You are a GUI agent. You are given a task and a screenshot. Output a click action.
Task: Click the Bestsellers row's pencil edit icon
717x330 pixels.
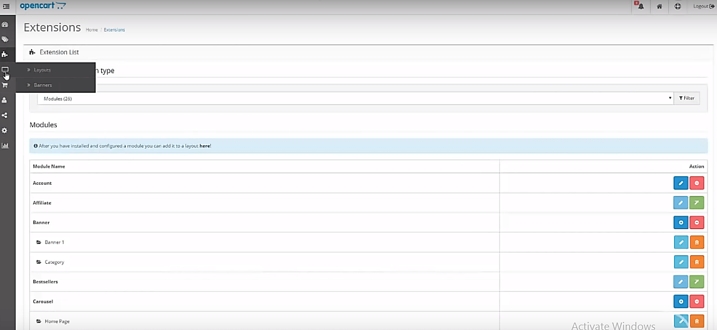681,281
